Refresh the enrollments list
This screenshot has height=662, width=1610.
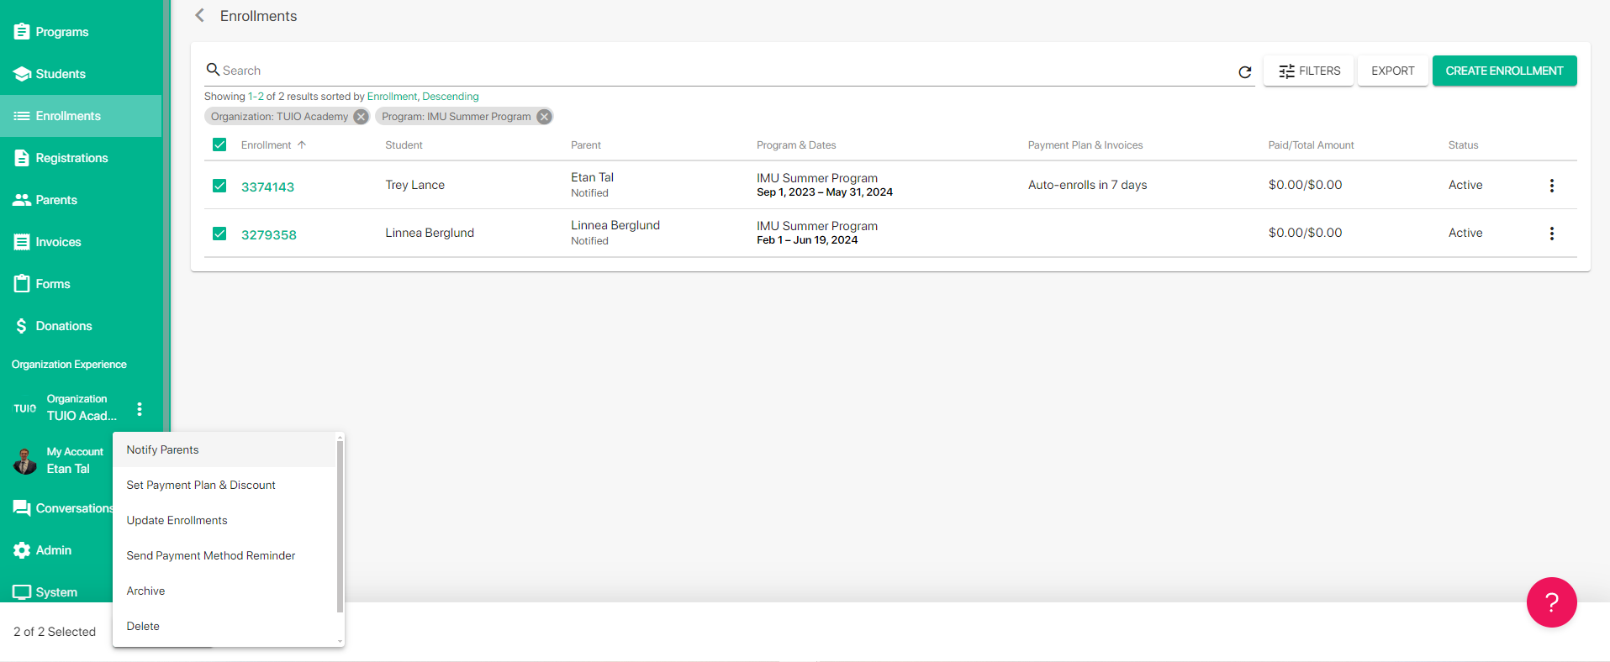pyautogui.click(x=1245, y=72)
